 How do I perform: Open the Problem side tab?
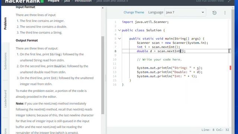[5, 23]
